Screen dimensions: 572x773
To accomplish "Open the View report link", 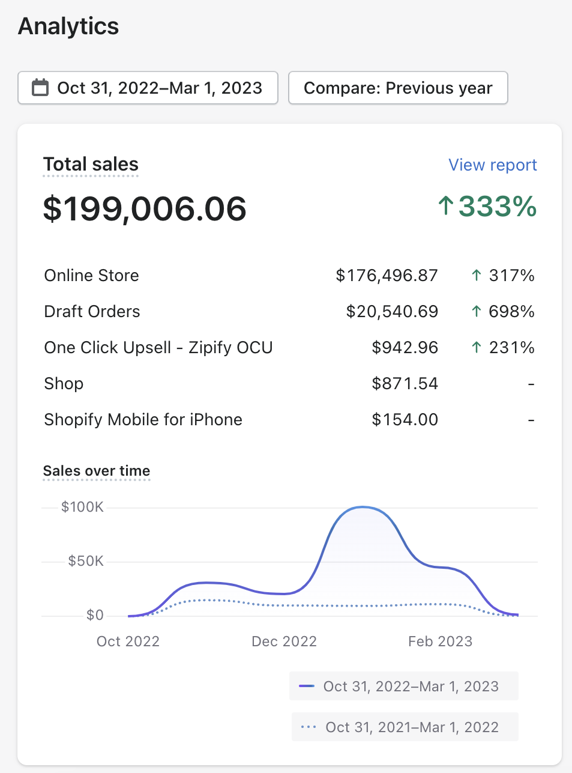I will (492, 165).
